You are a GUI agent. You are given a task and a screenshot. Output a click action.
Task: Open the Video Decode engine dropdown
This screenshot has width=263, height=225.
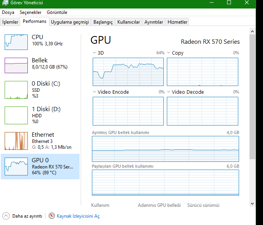pyautogui.click(x=168, y=92)
